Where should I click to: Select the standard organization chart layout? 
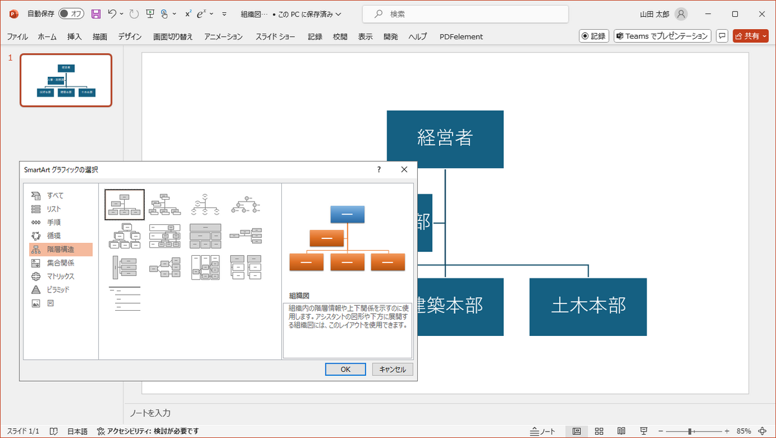(x=125, y=205)
